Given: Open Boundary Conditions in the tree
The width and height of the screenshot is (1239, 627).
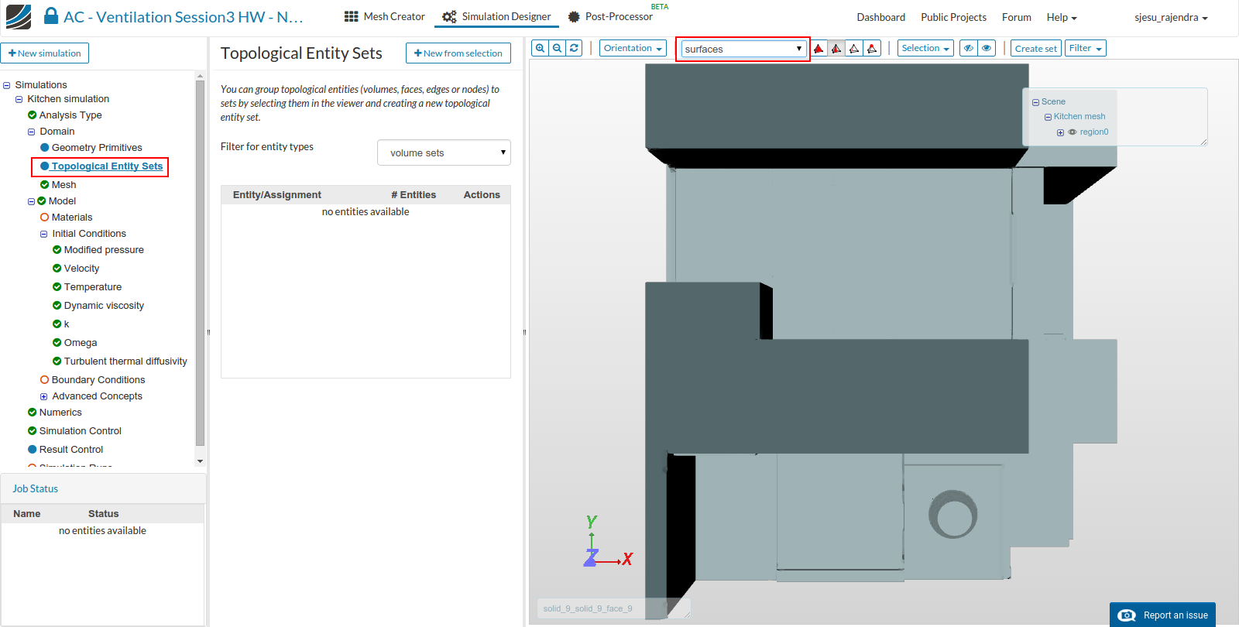Looking at the screenshot, I should [98, 380].
